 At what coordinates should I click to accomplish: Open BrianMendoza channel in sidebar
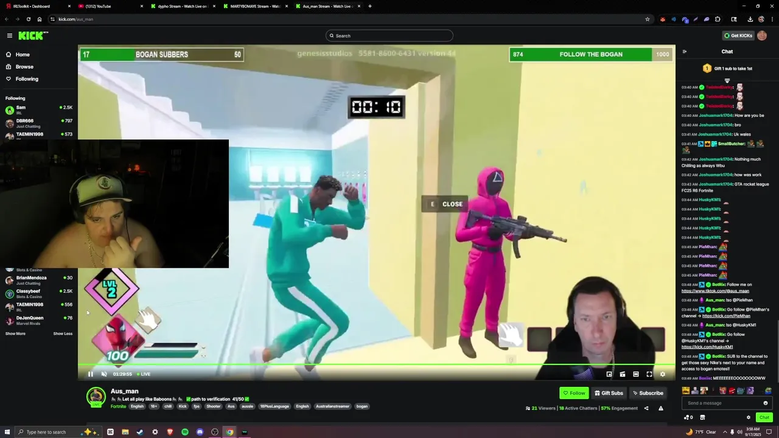39,280
